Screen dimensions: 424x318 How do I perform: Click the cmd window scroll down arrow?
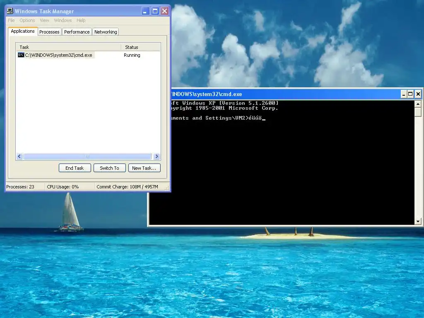coord(418,222)
